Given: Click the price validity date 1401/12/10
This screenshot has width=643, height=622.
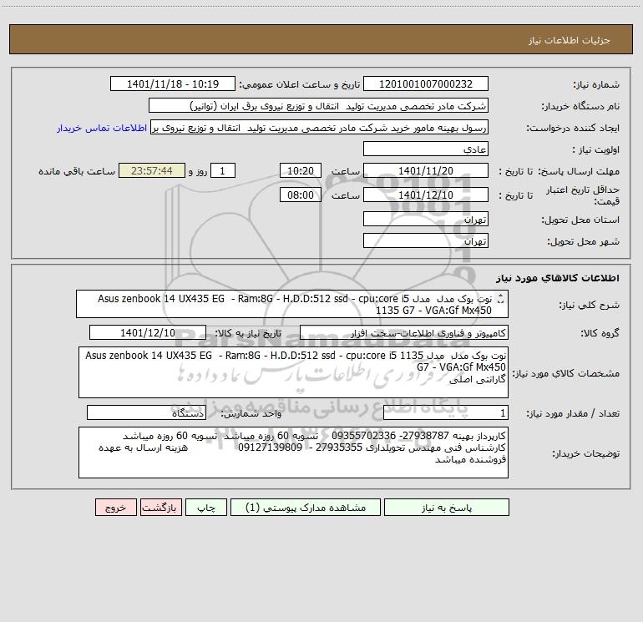Looking at the screenshot, I should pyautogui.click(x=426, y=195).
